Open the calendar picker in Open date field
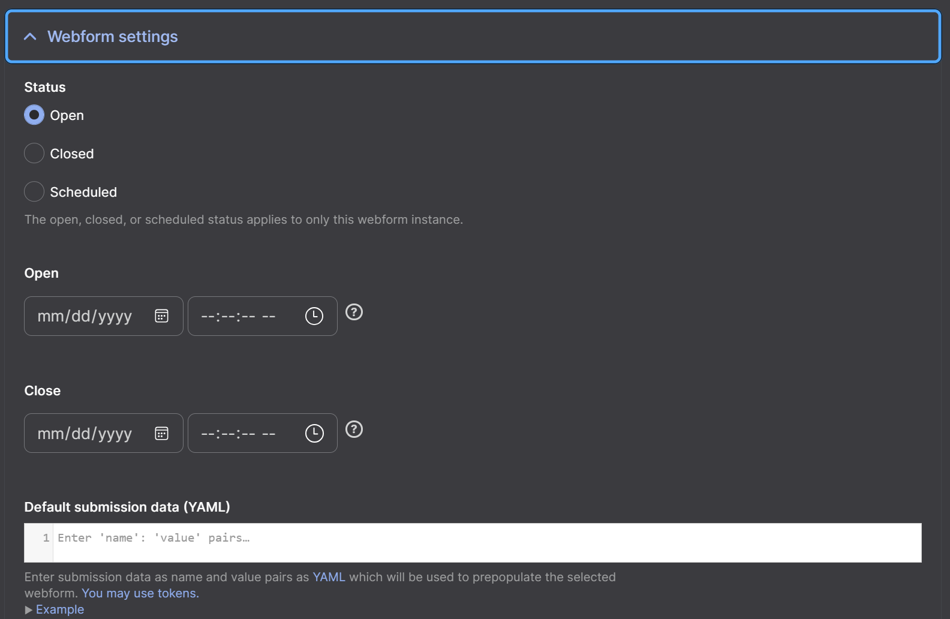The height and width of the screenshot is (619, 950). point(161,316)
